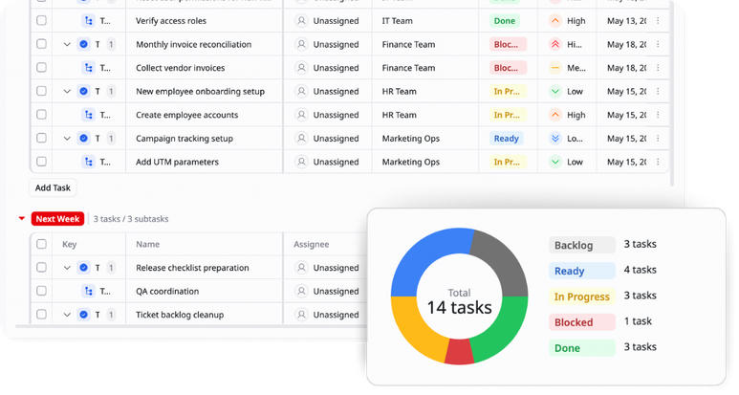This screenshot has width=739, height=395.
Task: Click Finance Team cell for Collect vendor invoices
Action: coord(408,68)
